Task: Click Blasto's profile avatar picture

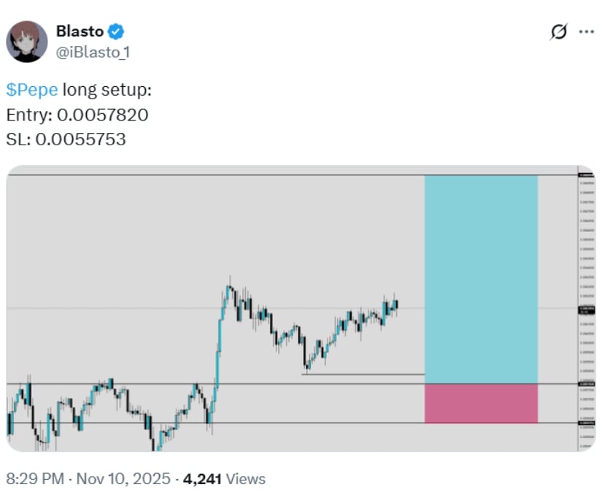Action: [x=27, y=42]
